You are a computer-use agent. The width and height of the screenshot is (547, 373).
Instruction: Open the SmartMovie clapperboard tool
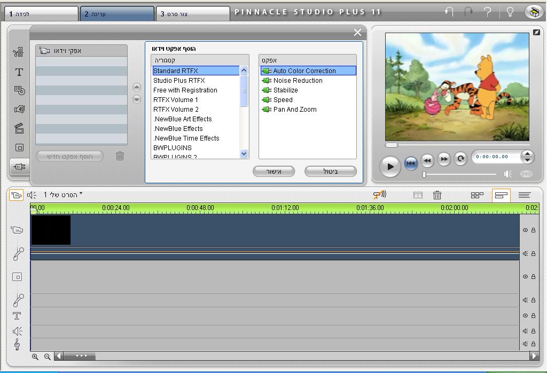[x=19, y=128]
